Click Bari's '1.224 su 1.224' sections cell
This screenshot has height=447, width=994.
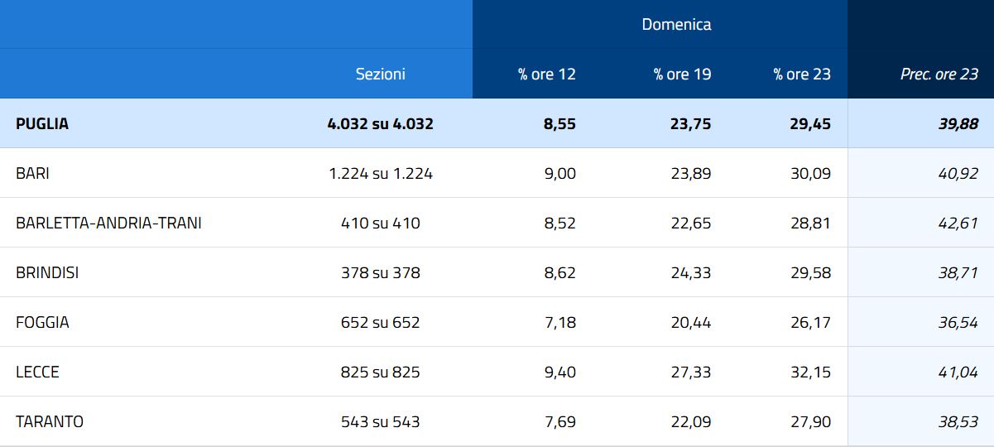coord(380,173)
